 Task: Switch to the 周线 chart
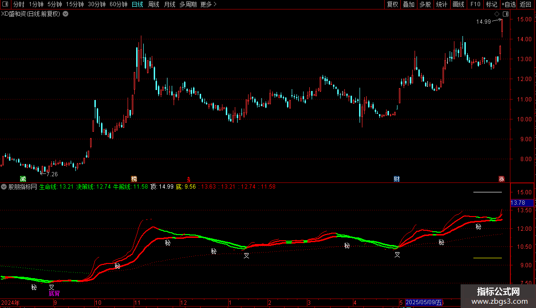(x=154, y=4)
